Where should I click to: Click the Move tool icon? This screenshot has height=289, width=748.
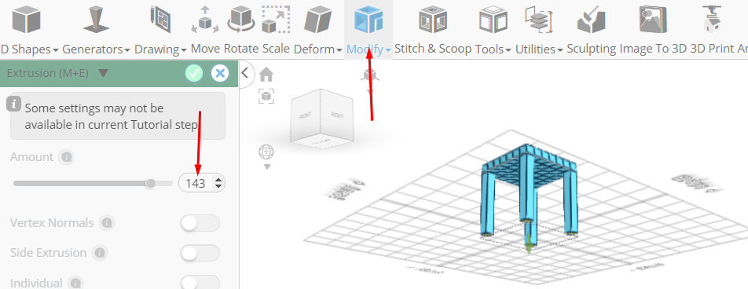(x=204, y=20)
